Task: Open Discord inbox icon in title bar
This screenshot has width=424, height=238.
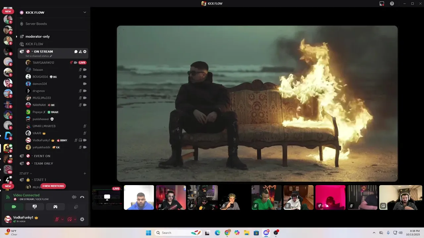Action: click(x=382, y=4)
